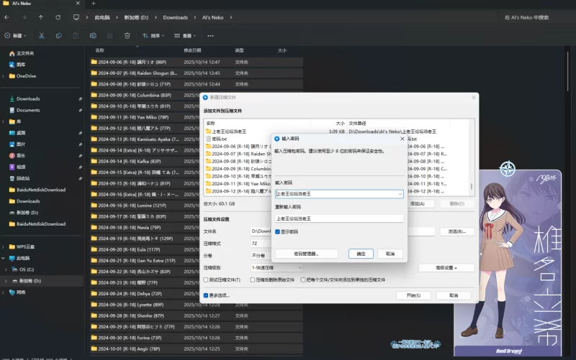Enable the 测试压缩文件 checkbox
576x360 pixels.
206,279
